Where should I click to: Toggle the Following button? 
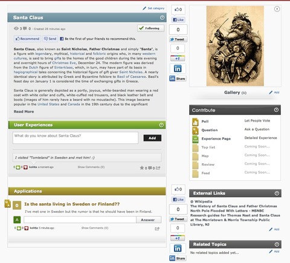click(150, 28)
